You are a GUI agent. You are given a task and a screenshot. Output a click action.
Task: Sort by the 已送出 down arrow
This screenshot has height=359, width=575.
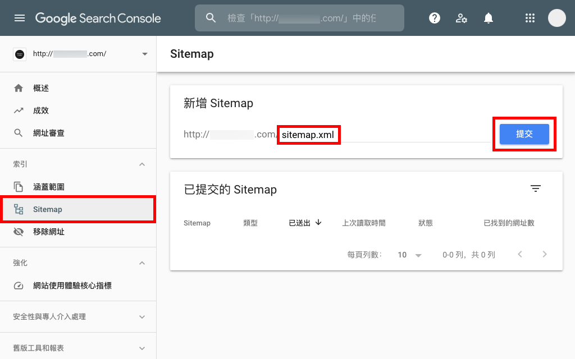point(318,222)
